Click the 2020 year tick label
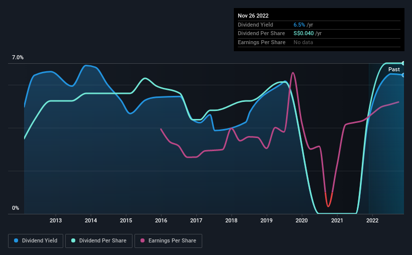The image size is (412, 255). pos(302,220)
